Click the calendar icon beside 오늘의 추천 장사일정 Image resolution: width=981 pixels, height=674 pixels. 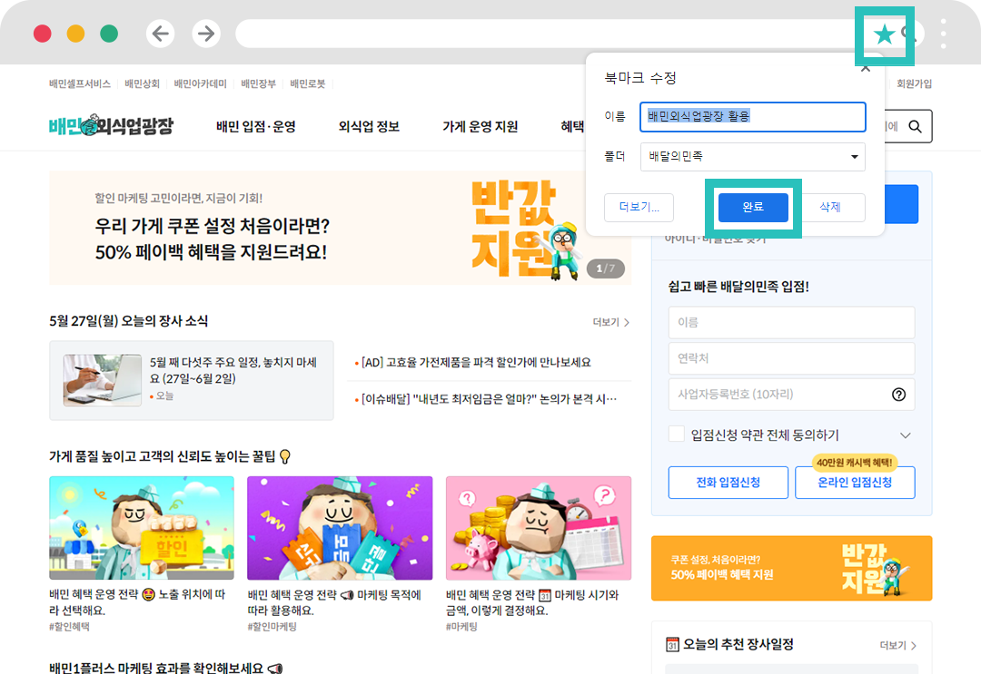[672, 644]
